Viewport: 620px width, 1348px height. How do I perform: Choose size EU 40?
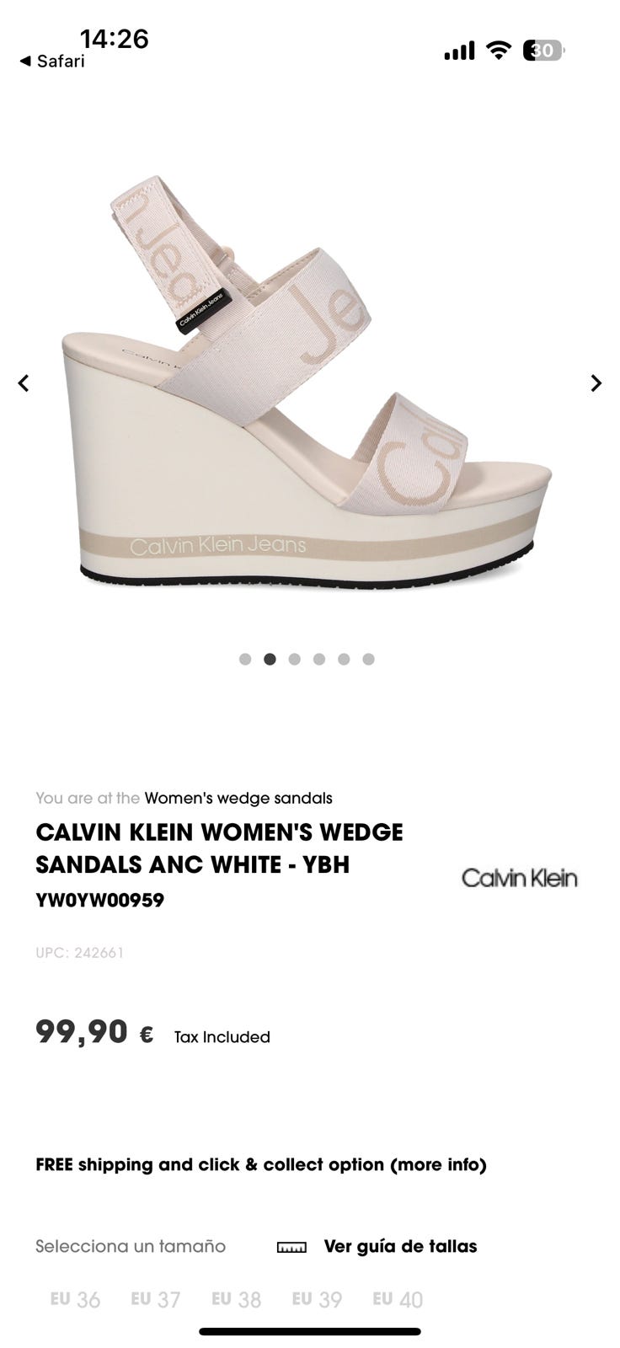[x=398, y=1299]
